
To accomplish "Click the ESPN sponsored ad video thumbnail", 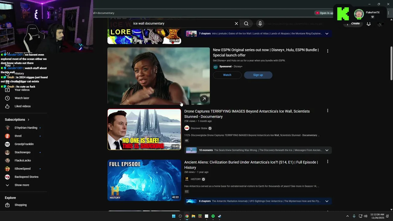I will click(158, 76).
